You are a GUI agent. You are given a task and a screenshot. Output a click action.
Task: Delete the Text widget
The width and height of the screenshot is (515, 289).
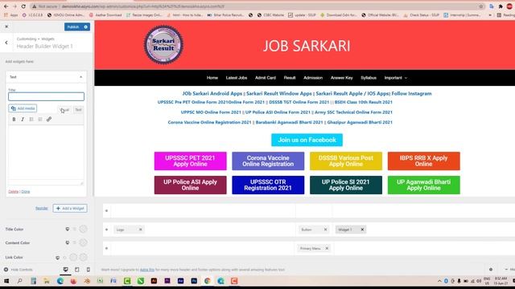(13, 192)
